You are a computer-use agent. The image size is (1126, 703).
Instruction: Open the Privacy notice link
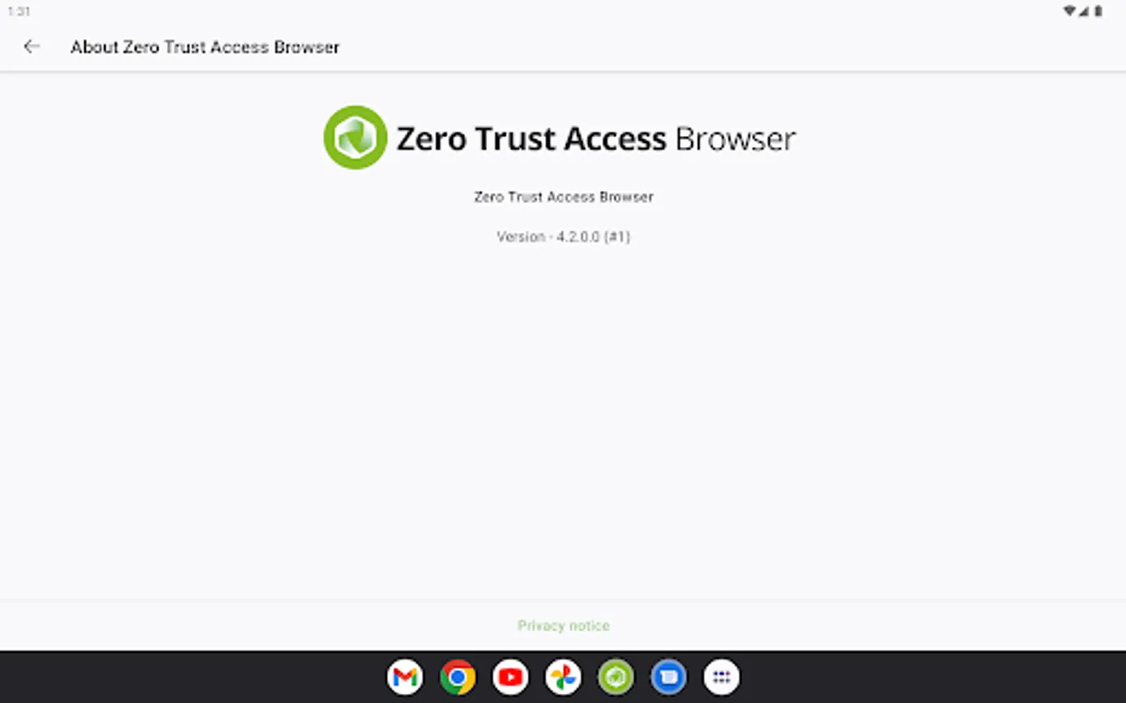[x=563, y=626]
